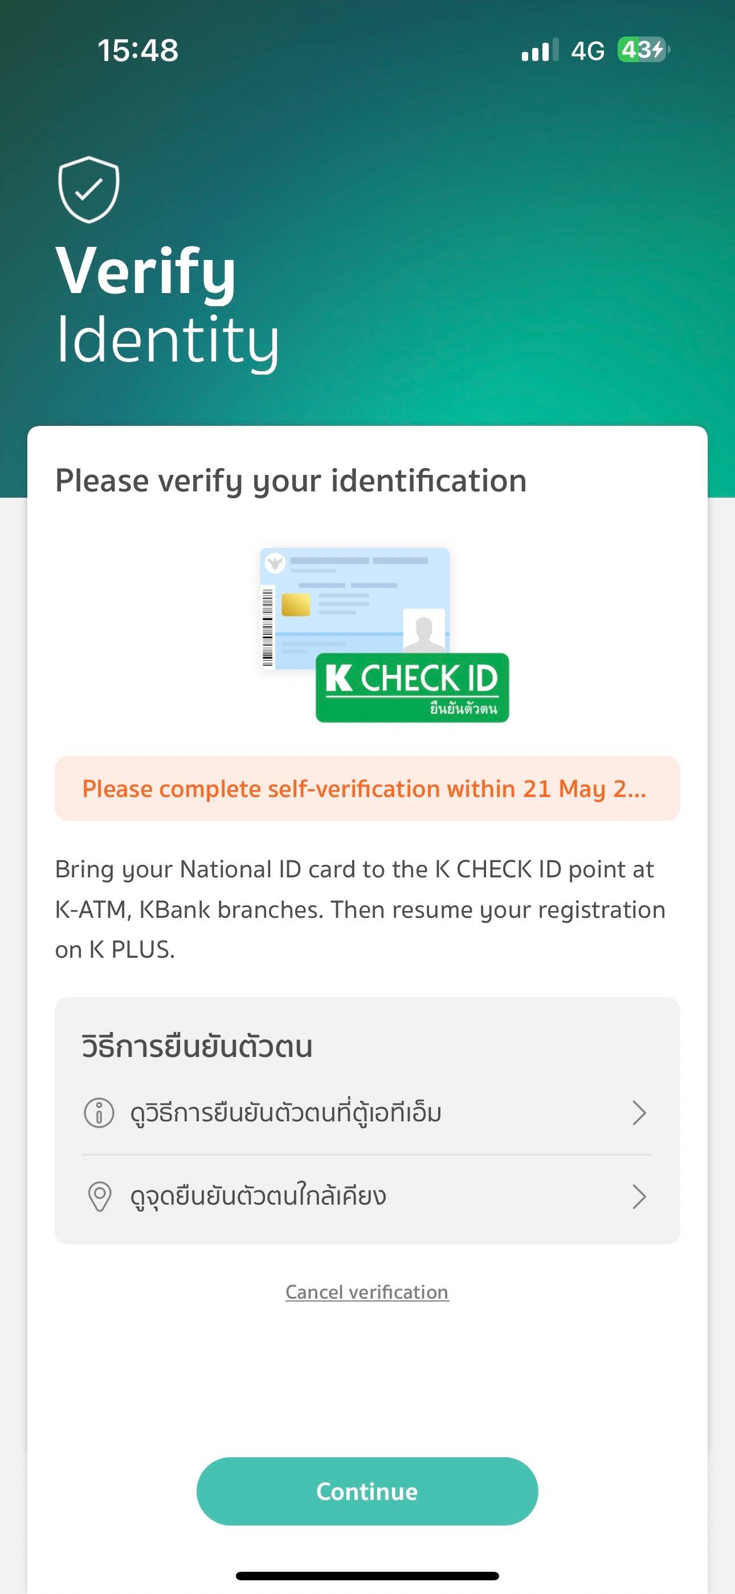Screen dimensions: 735x1594
Task: Tap the 4G network indicator
Action: tap(587, 51)
